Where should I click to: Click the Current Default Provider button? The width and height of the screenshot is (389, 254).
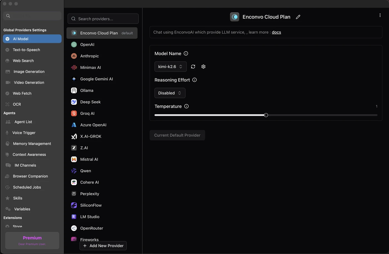coord(177,135)
